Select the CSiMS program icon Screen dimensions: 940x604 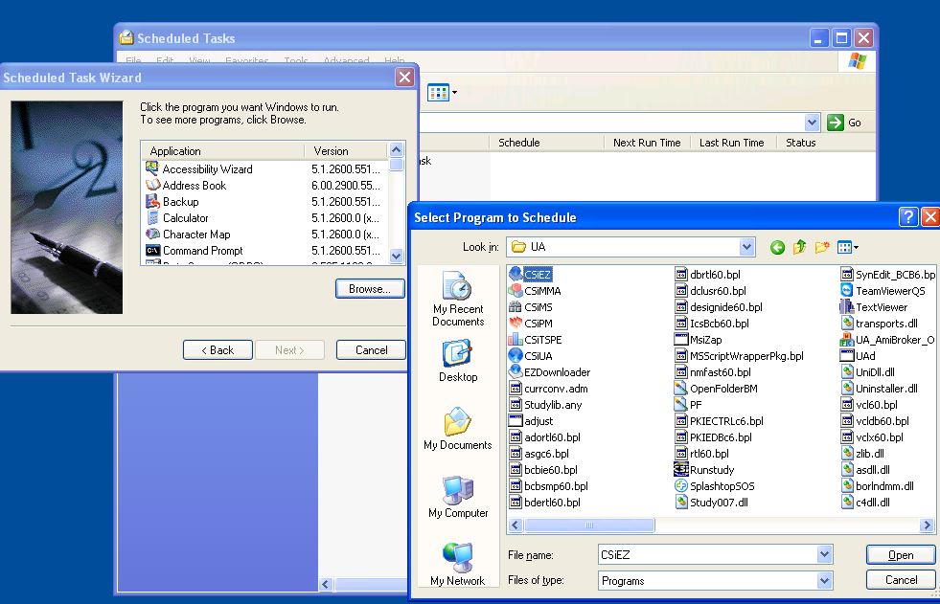516,307
